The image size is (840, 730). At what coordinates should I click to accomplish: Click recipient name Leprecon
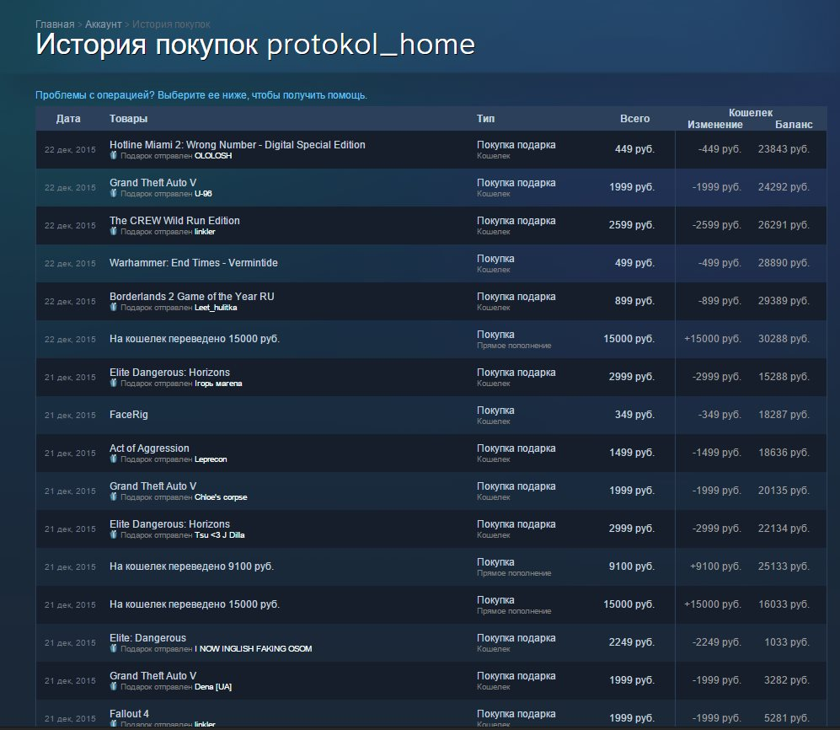211,459
